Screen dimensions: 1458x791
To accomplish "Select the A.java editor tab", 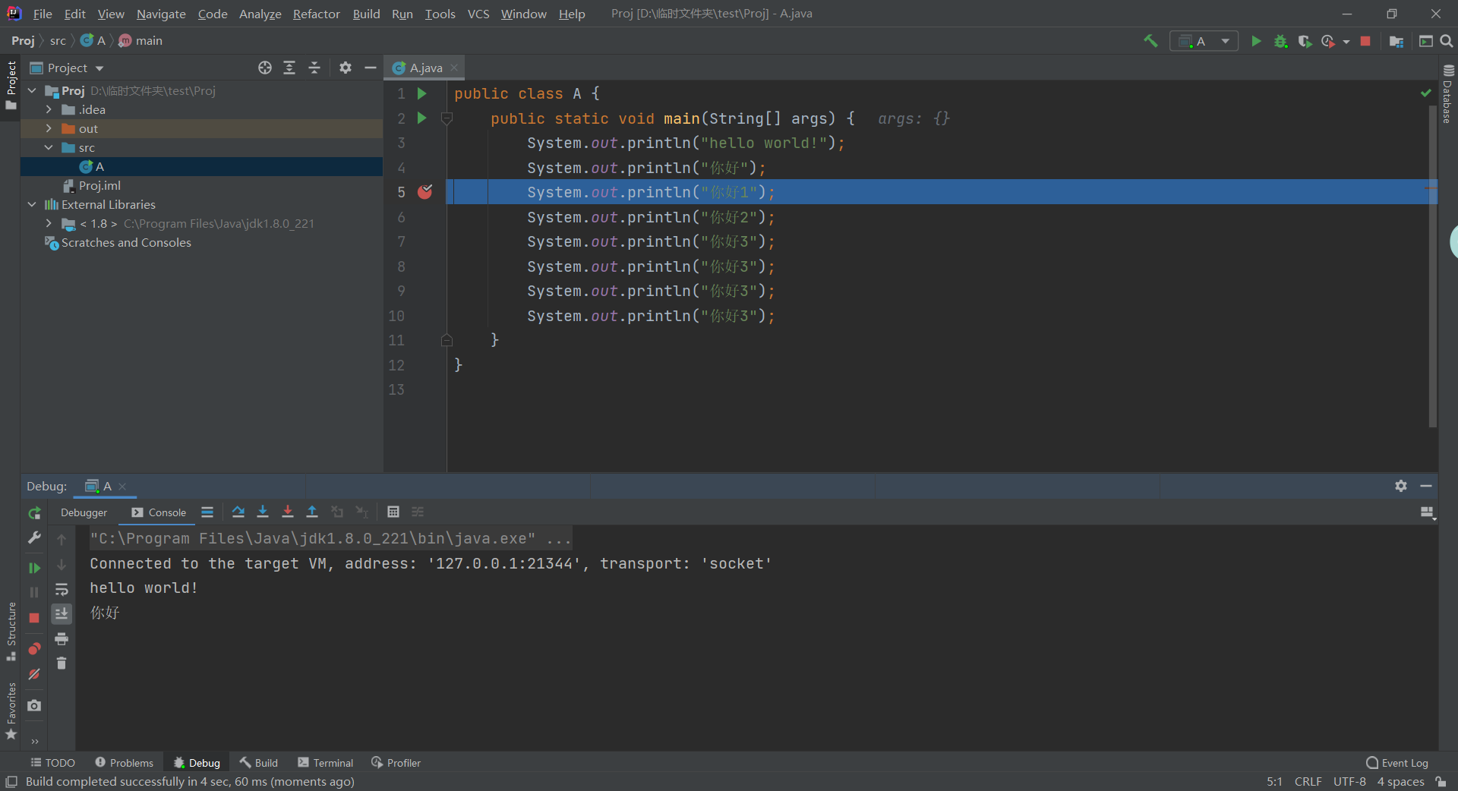I will [425, 68].
